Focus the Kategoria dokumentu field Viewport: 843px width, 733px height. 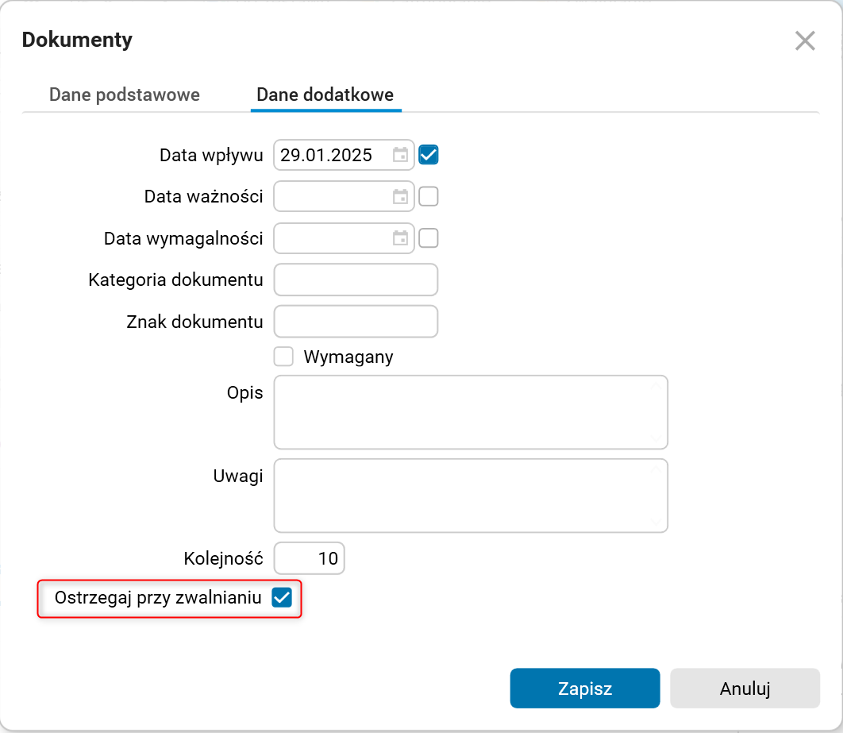click(x=356, y=280)
